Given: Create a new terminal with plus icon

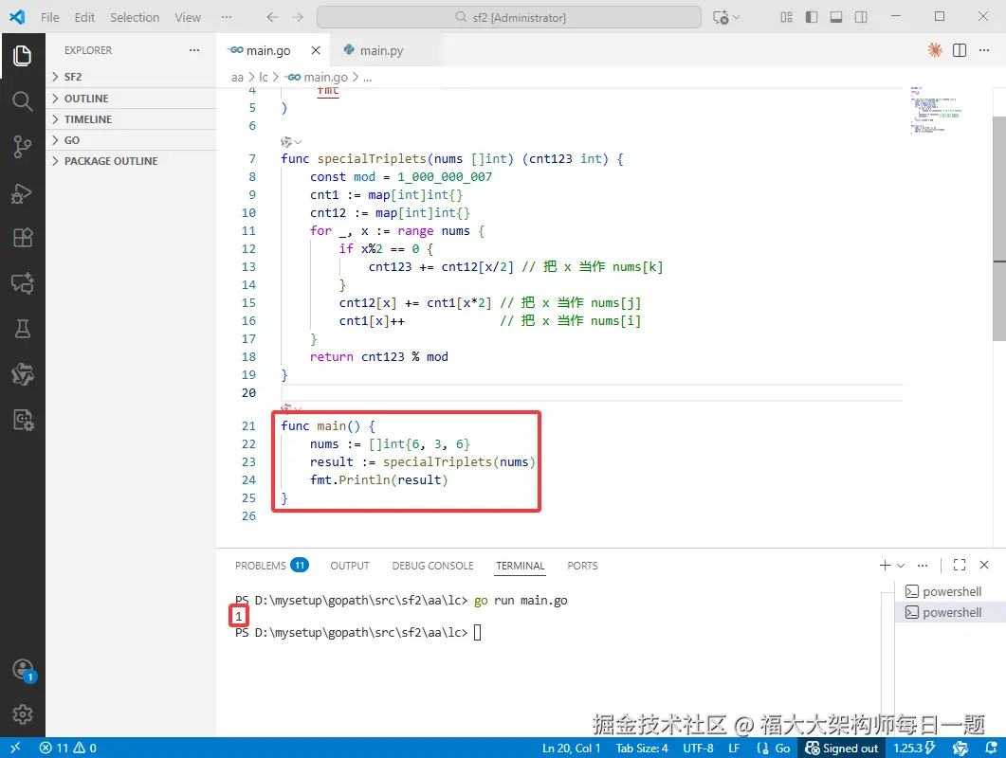Looking at the screenshot, I should click(x=885, y=565).
